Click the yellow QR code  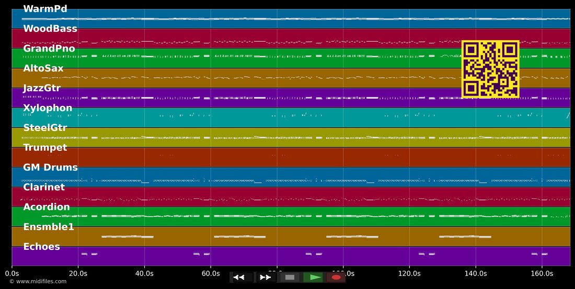(x=490, y=69)
